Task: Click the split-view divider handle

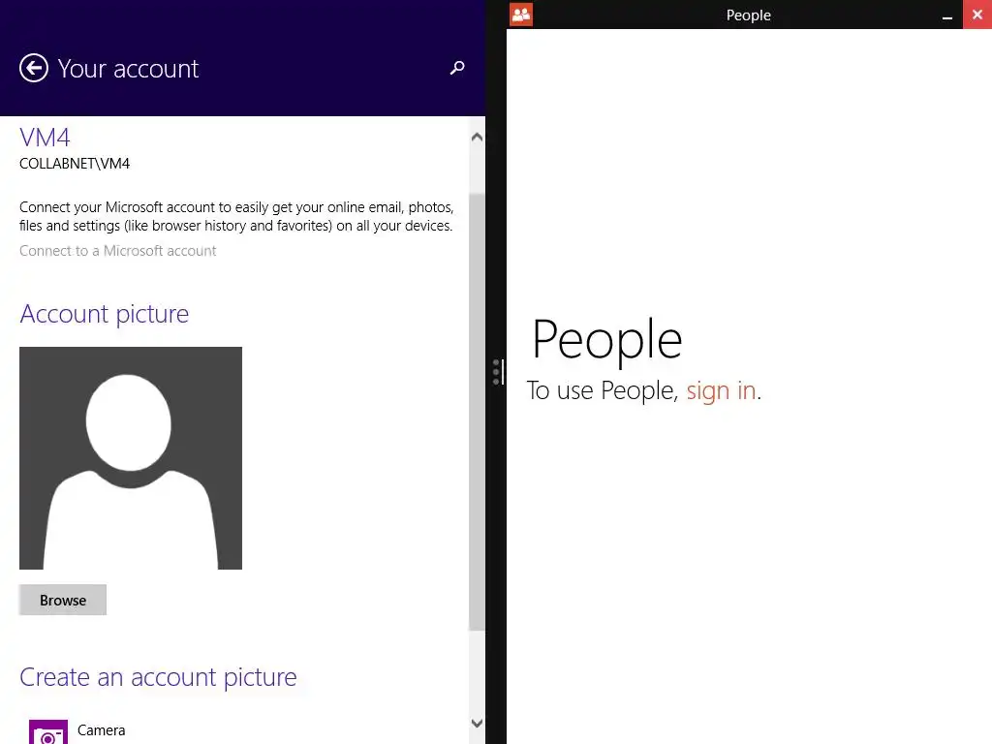Action: click(497, 372)
